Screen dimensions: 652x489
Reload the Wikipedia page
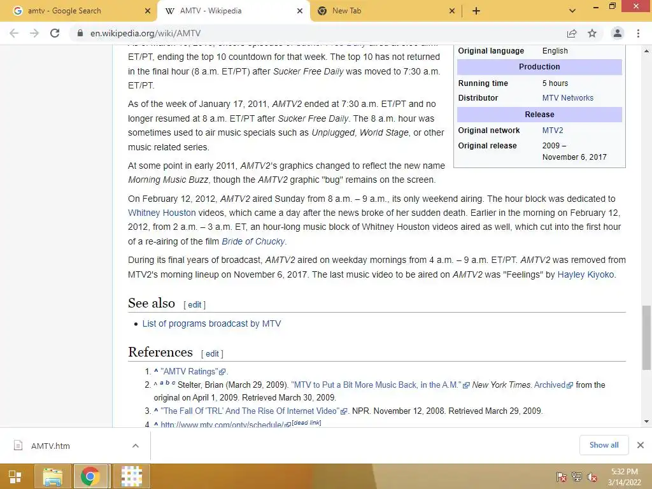point(55,33)
